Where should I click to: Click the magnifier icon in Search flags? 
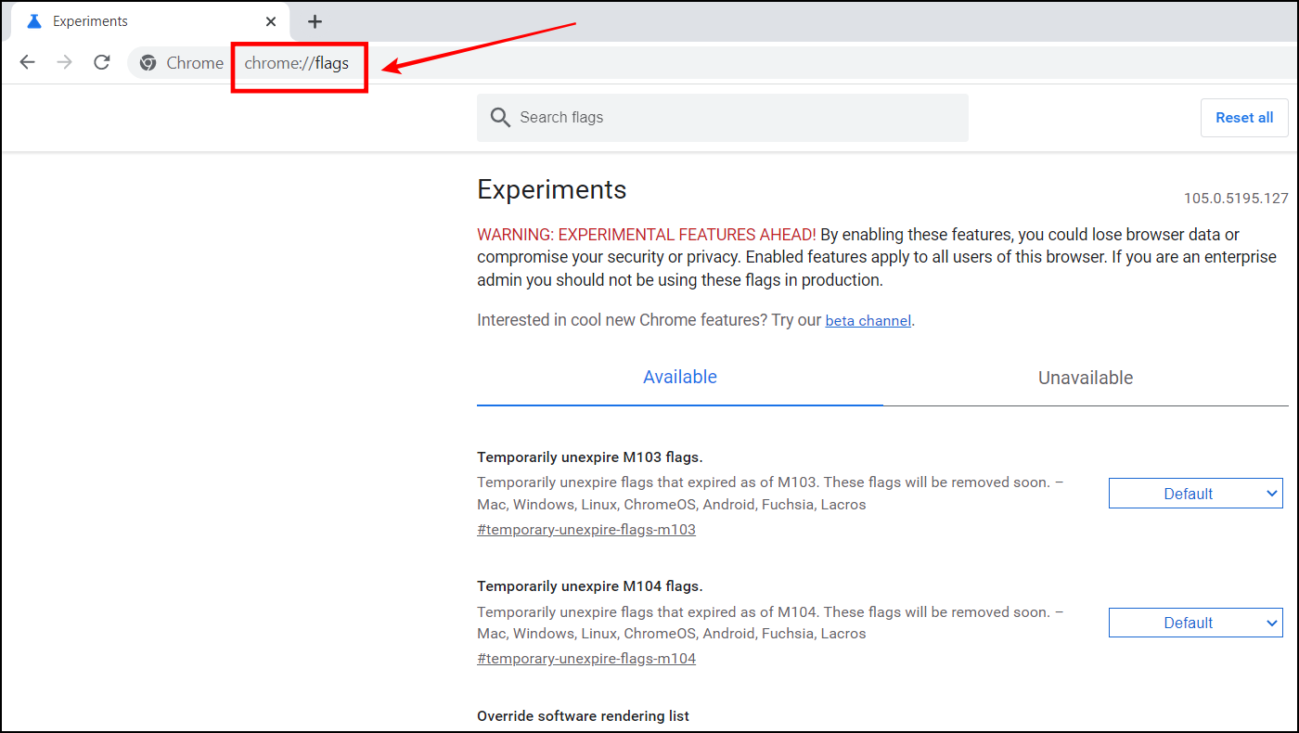point(500,118)
